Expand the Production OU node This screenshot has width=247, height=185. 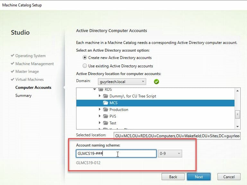[x=100, y=109]
